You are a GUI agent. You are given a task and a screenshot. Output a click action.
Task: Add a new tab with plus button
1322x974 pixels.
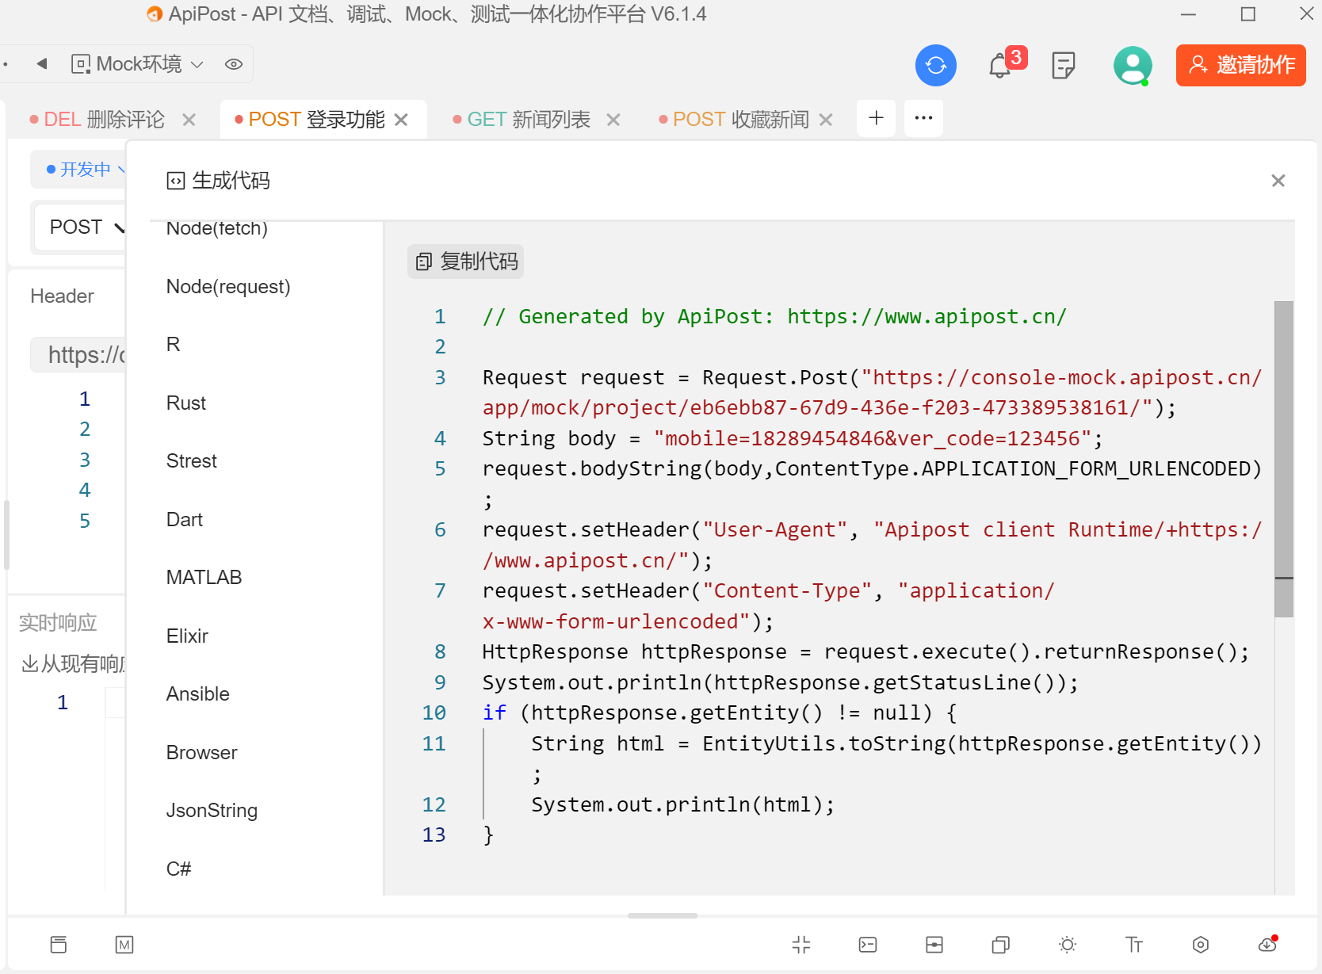876,118
